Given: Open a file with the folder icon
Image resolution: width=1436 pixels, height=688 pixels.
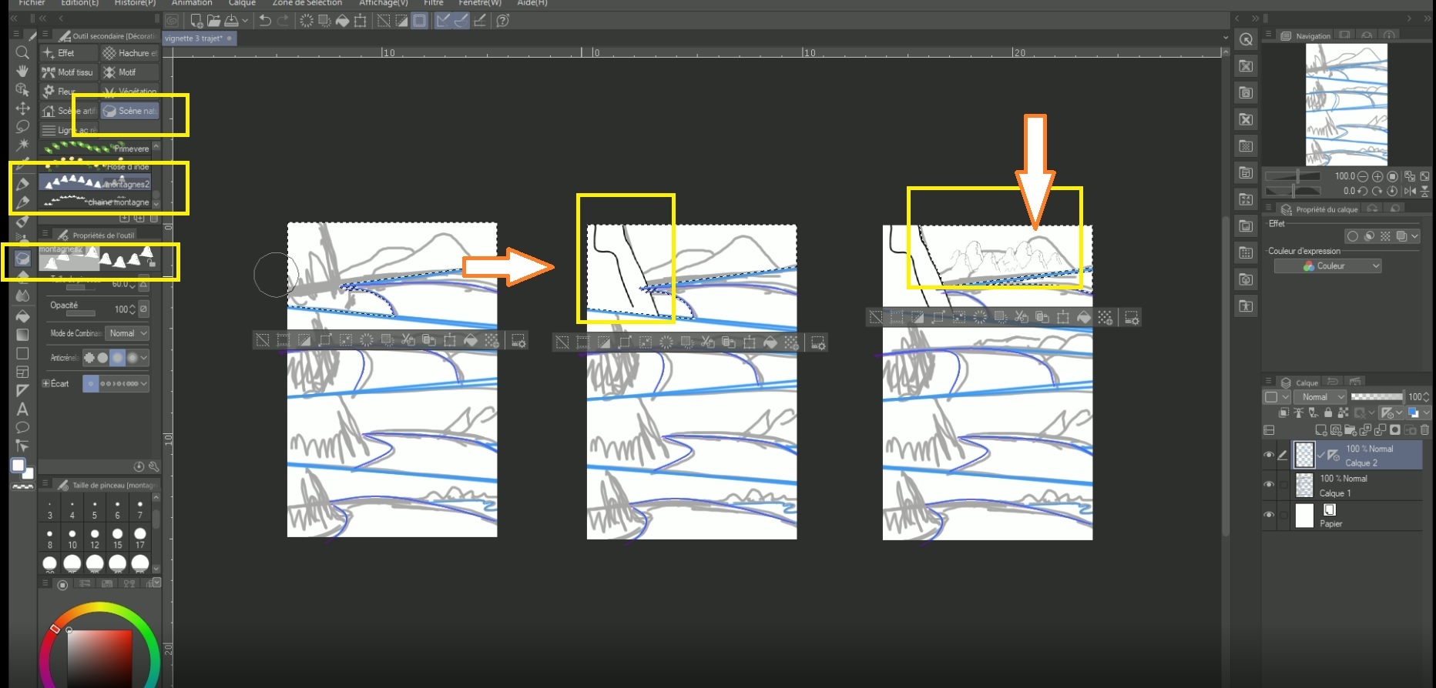Looking at the screenshot, I should [x=213, y=21].
